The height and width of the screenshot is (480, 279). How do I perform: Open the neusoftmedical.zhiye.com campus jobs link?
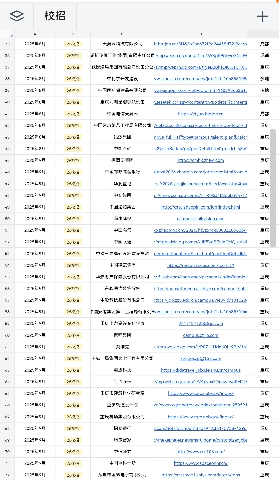coord(201,289)
